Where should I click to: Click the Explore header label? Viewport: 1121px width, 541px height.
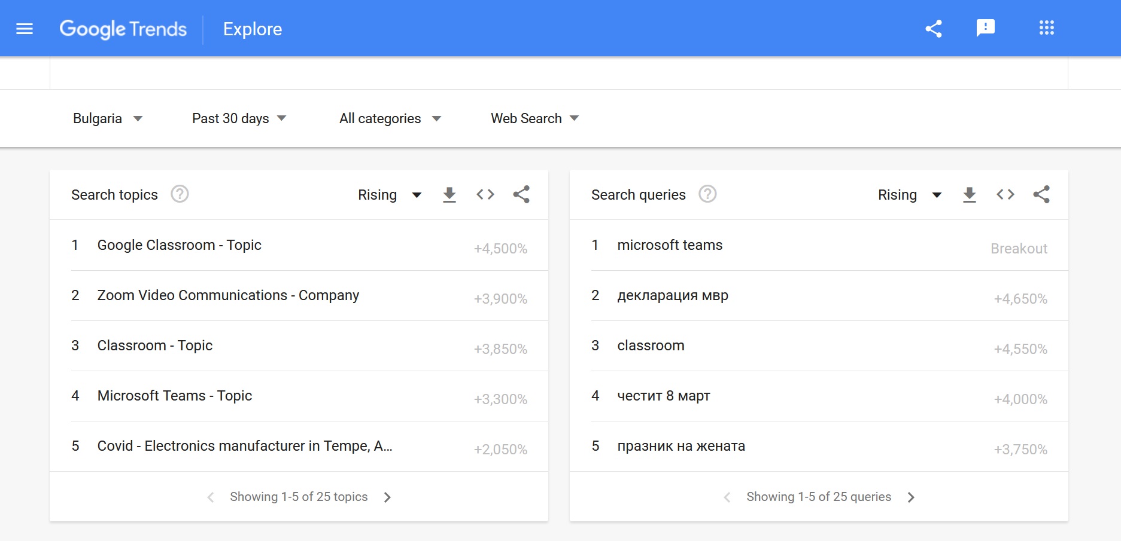click(253, 29)
